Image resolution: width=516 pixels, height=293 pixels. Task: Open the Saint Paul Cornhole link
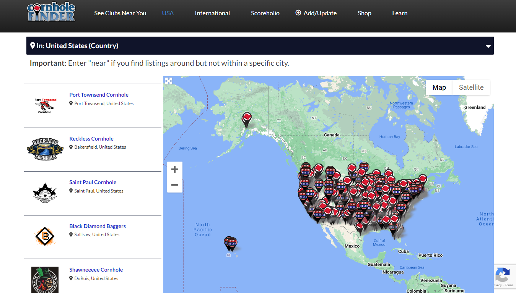point(93,182)
